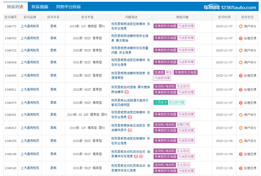Click the 故障灯亮 tag on complaint 1046313
This screenshot has height=176, width=261.
[x=183, y=124]
